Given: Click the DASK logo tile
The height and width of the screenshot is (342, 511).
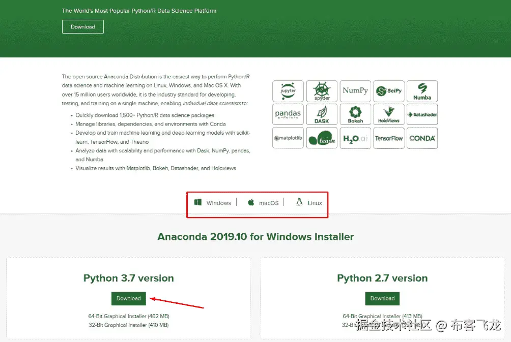Looking at the screenshot, I should click(x=322, y=114).
